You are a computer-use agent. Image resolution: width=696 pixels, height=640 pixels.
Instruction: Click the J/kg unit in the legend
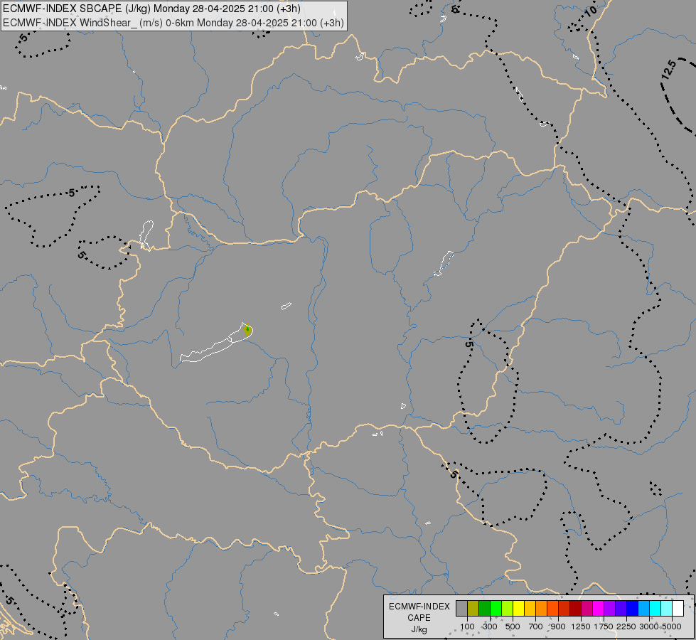tap(419, 630)
